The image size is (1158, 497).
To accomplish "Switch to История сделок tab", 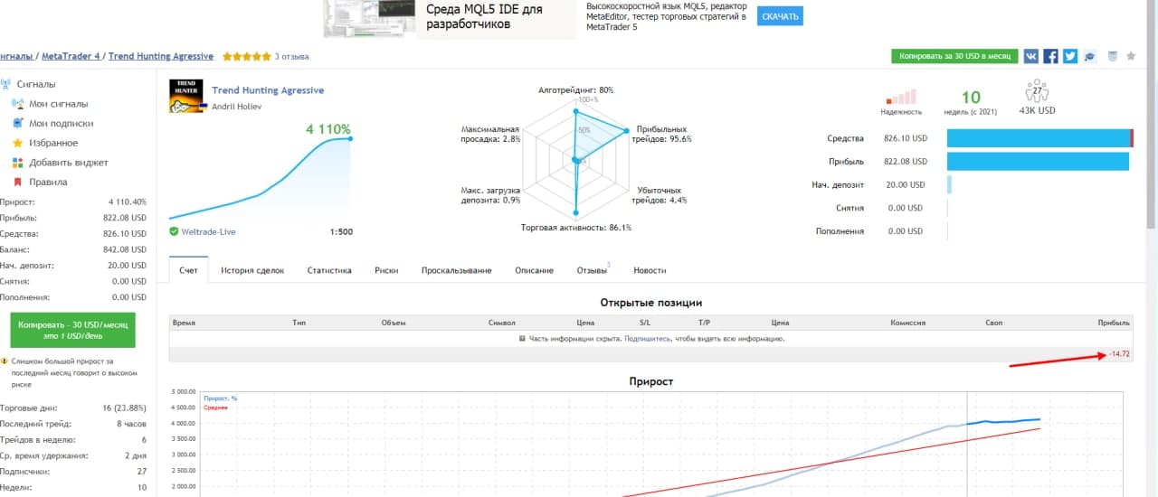I will [x=252, y=270].
